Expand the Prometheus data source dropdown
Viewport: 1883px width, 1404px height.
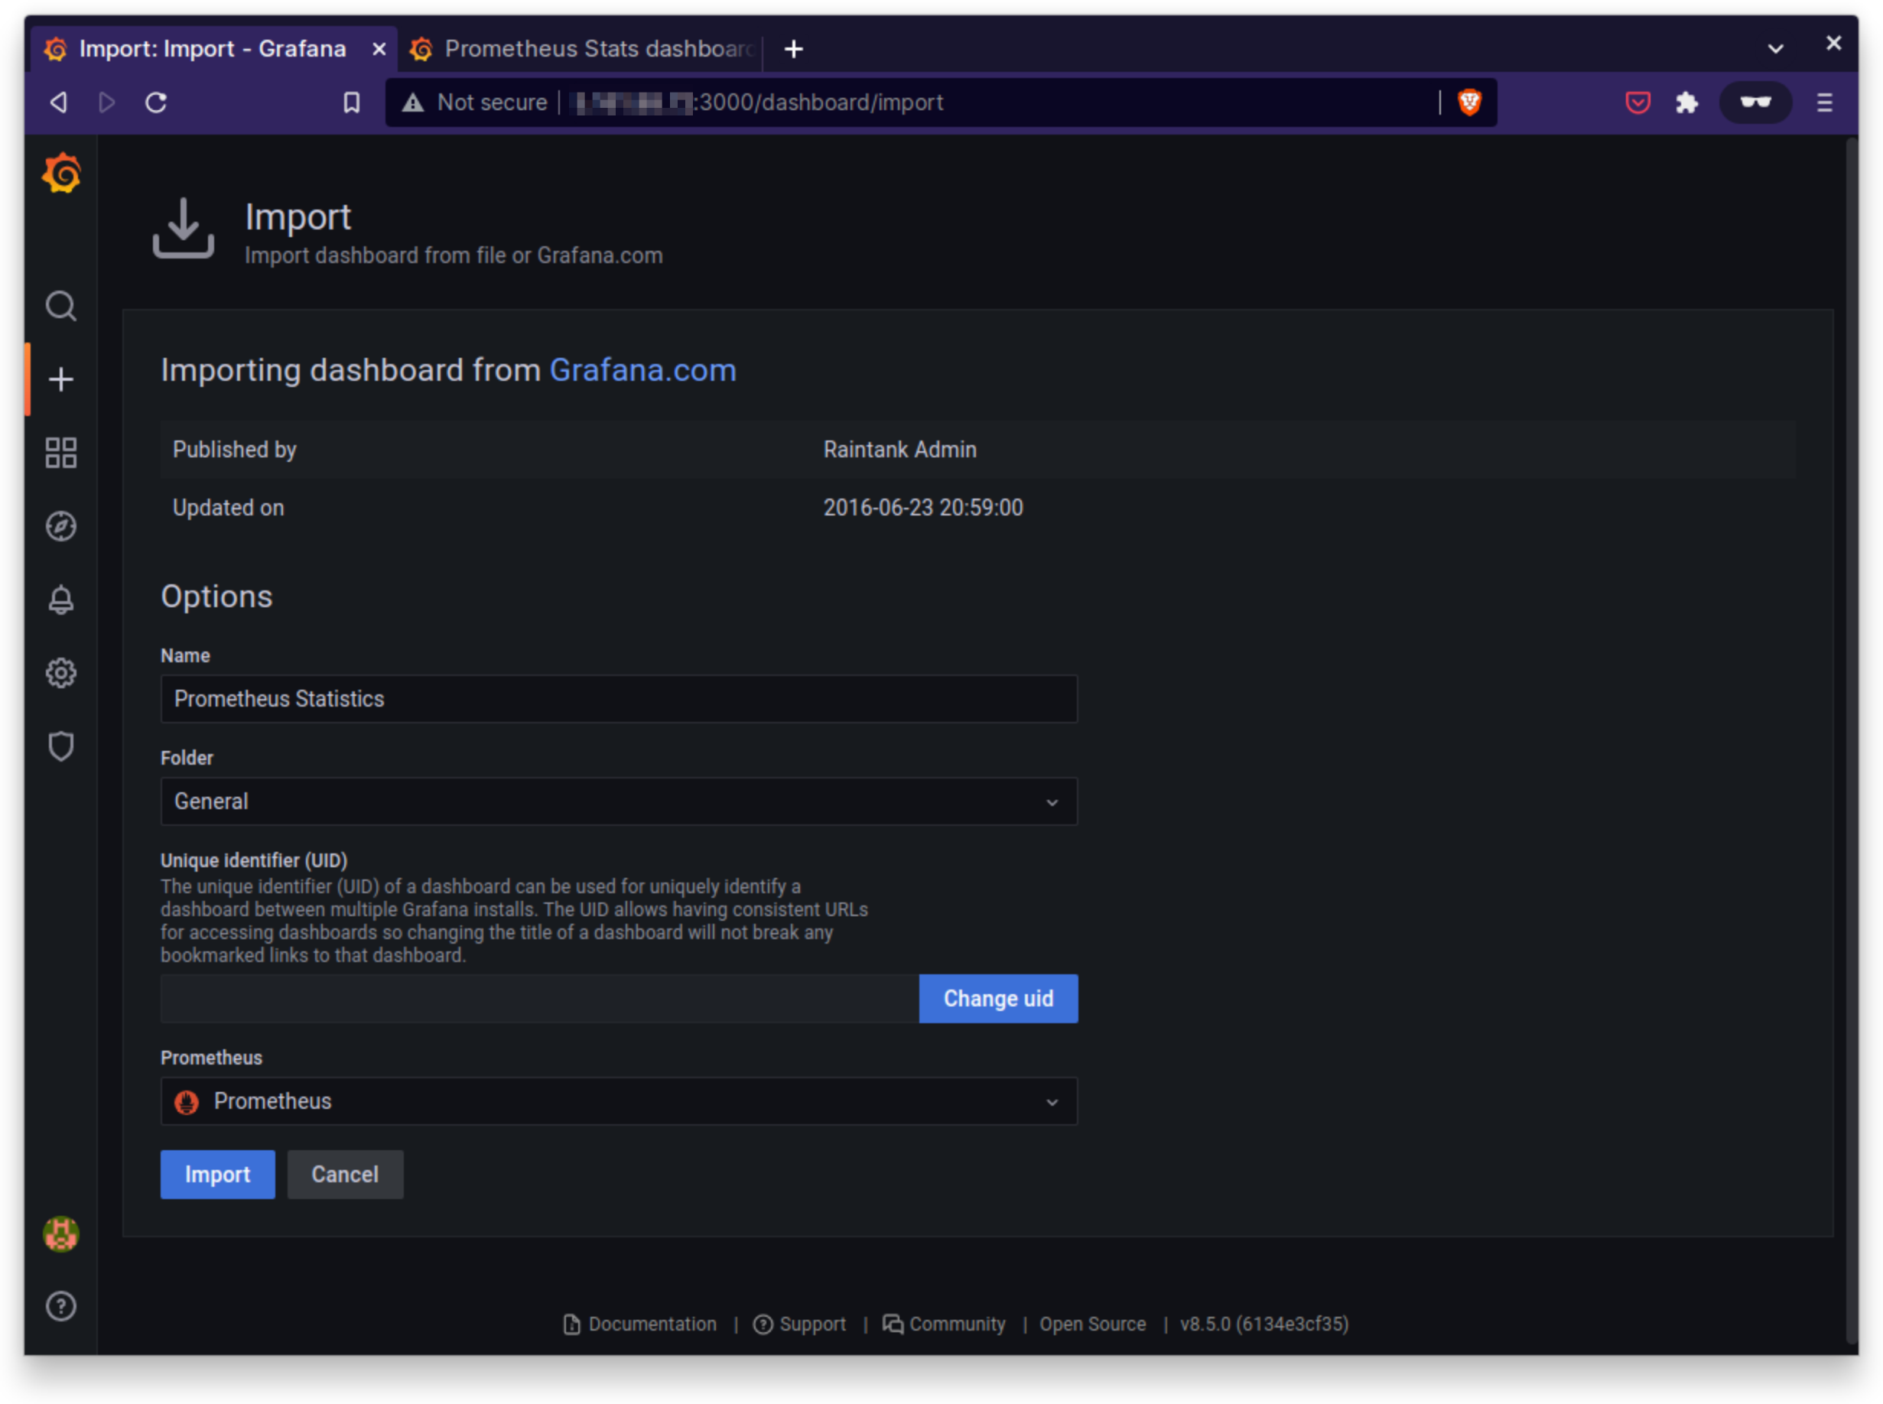618,1101
